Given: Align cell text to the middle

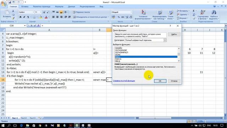Looking at the screenshot, I should click(57, 12).
